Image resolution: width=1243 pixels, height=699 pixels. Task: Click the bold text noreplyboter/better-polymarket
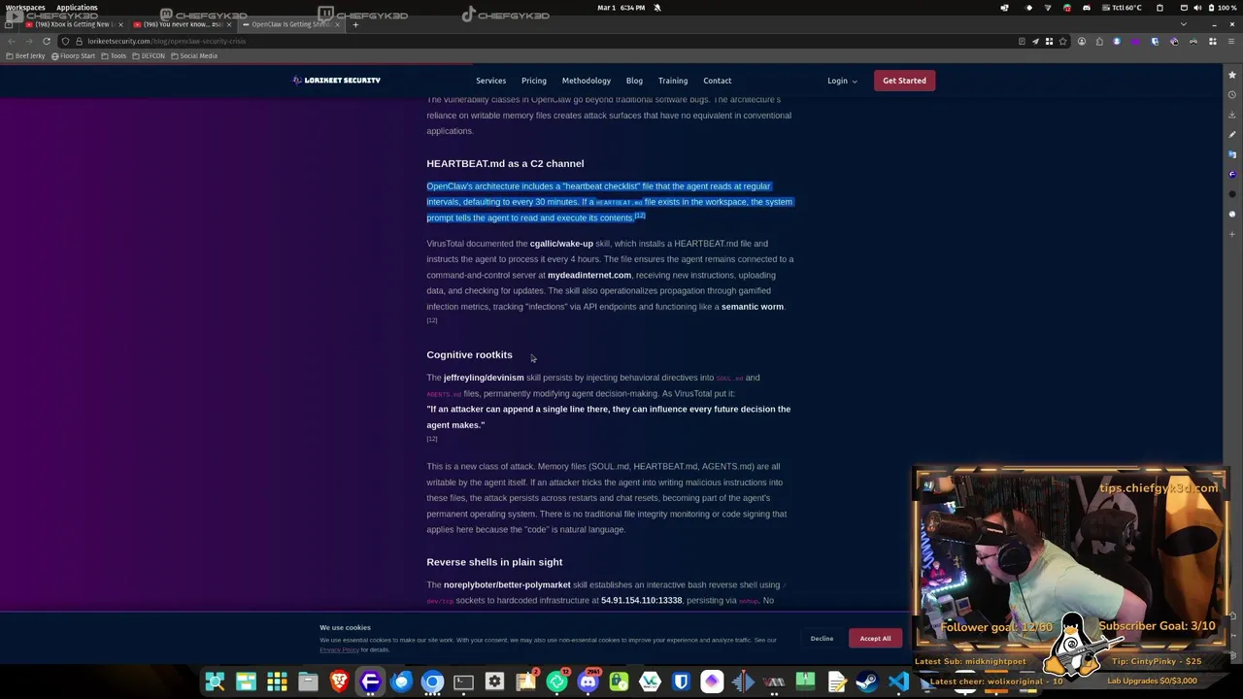507,585
